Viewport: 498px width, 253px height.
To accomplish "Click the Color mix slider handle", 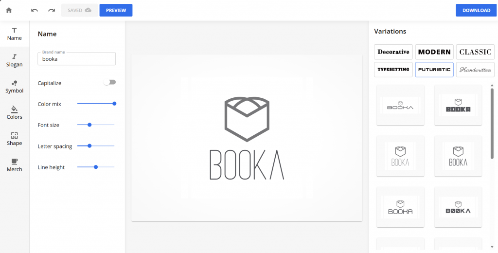I will pyautogui.click(x=114, y=104).
